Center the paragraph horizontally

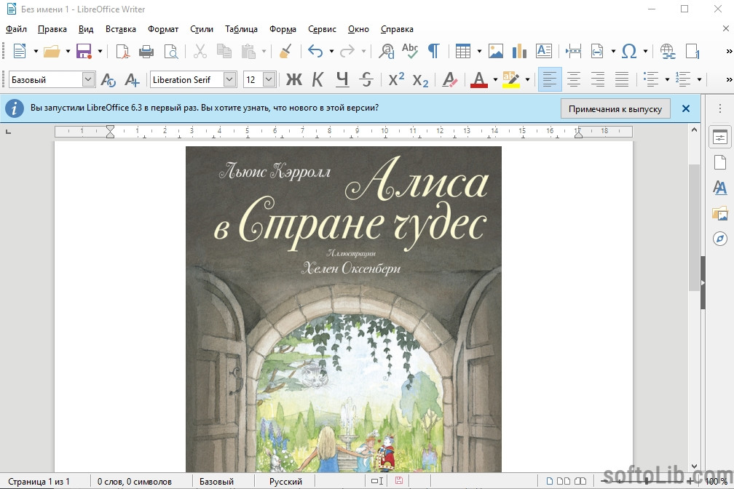[x=574, y=79]
